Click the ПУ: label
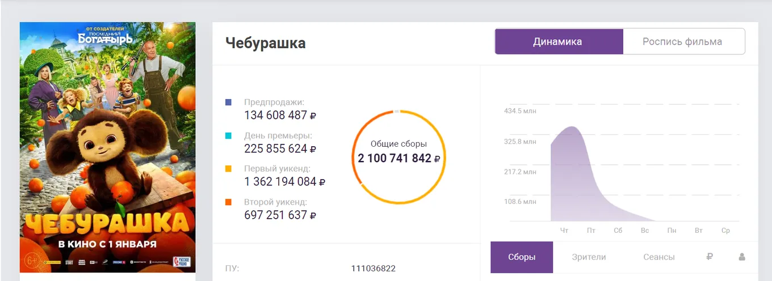This screenshot has width=772, height=281. coord(232,269)
